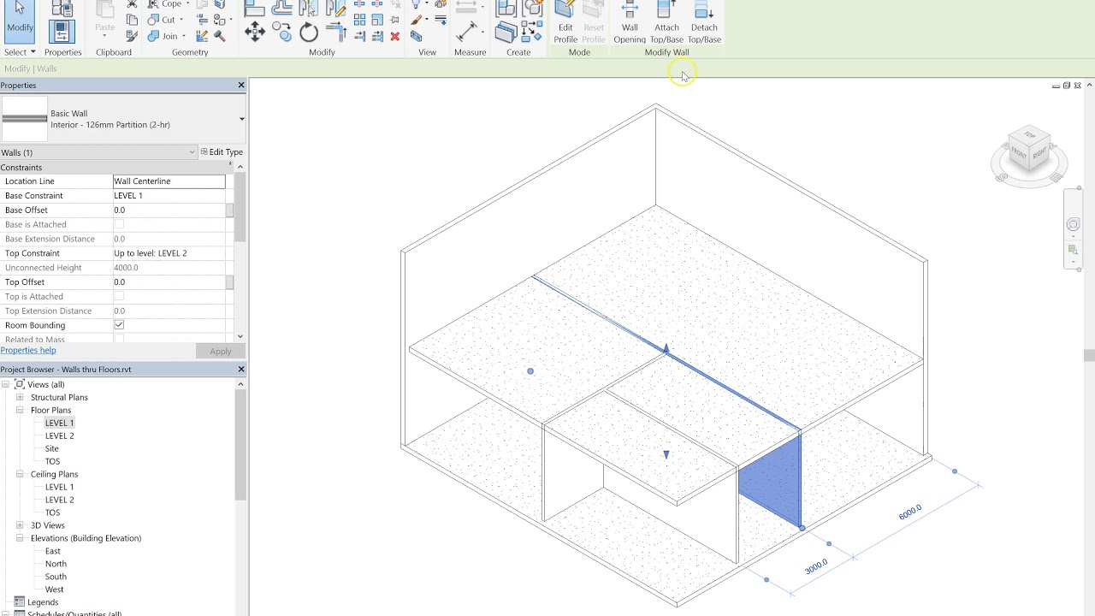Activate the Move tool
This screenshot has height=616, width=1095.
(x=255, y=32)
